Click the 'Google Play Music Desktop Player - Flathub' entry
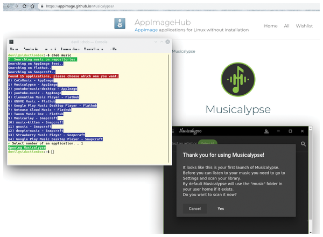Viewport: 323px width, 237px height. [x=52, y=106]
